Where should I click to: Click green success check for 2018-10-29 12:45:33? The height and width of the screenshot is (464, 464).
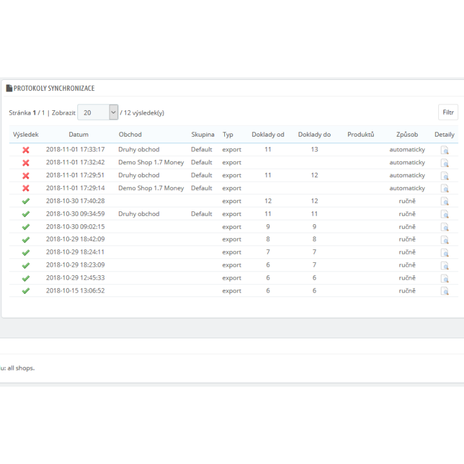coord(26,278)
